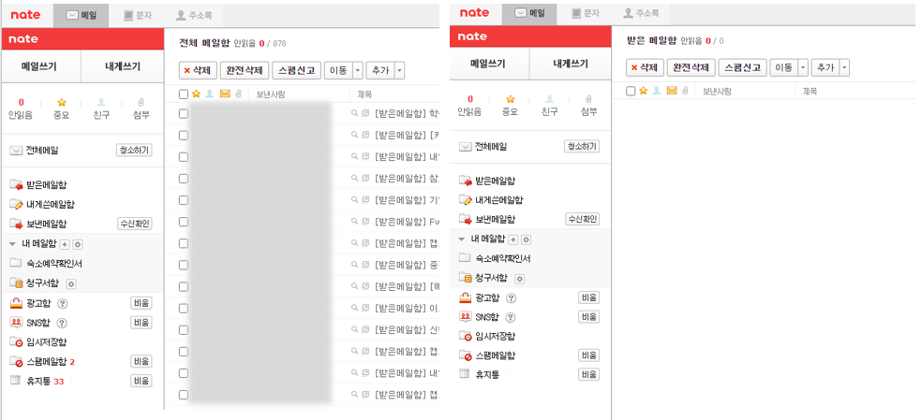This screenshot has height=420, width=921.
Task: Click the envelope icon in 전체 메일함 list header
Action: [225, 94]
